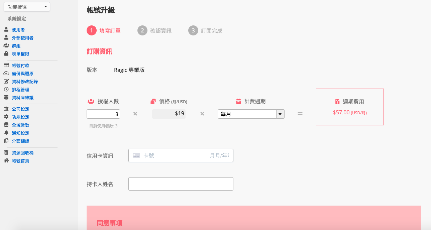
Task: Click the 資料修改記錄 edit icon
Action: (6, 82)
